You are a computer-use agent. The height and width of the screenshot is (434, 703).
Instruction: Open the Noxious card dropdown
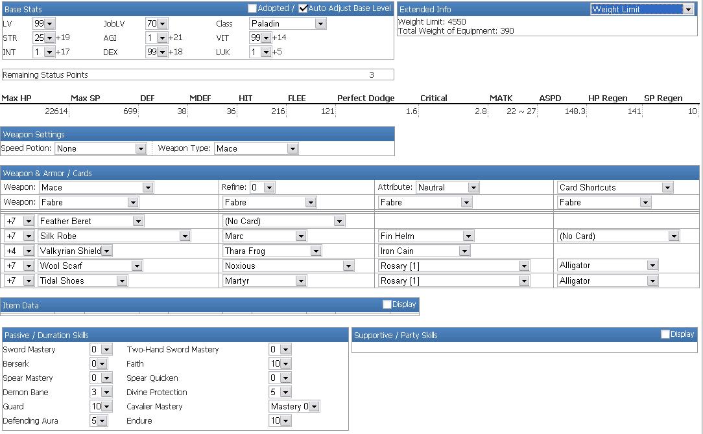[x=289, y=266]
